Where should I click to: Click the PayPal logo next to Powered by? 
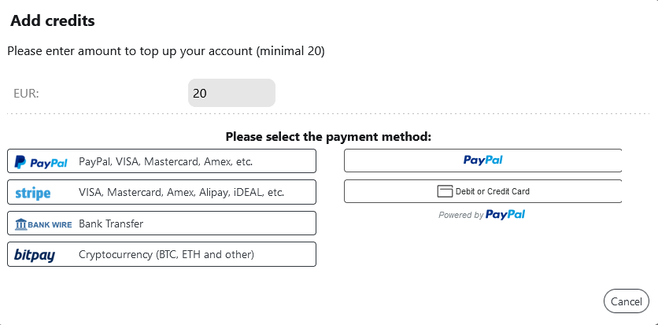pyautogui.click(x=505, y=214)
